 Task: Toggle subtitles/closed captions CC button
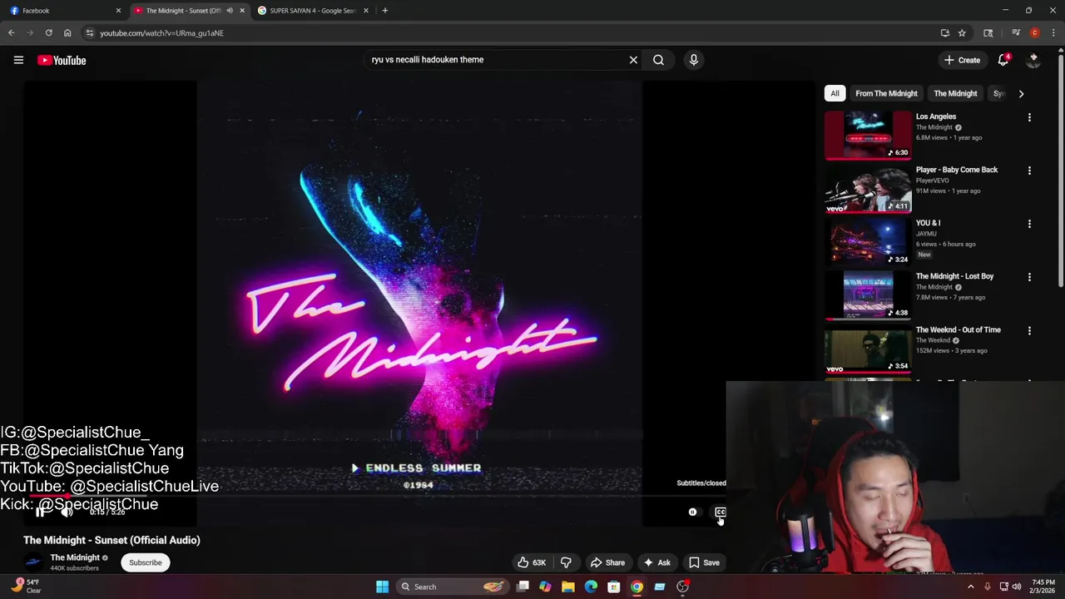(721, 512)
